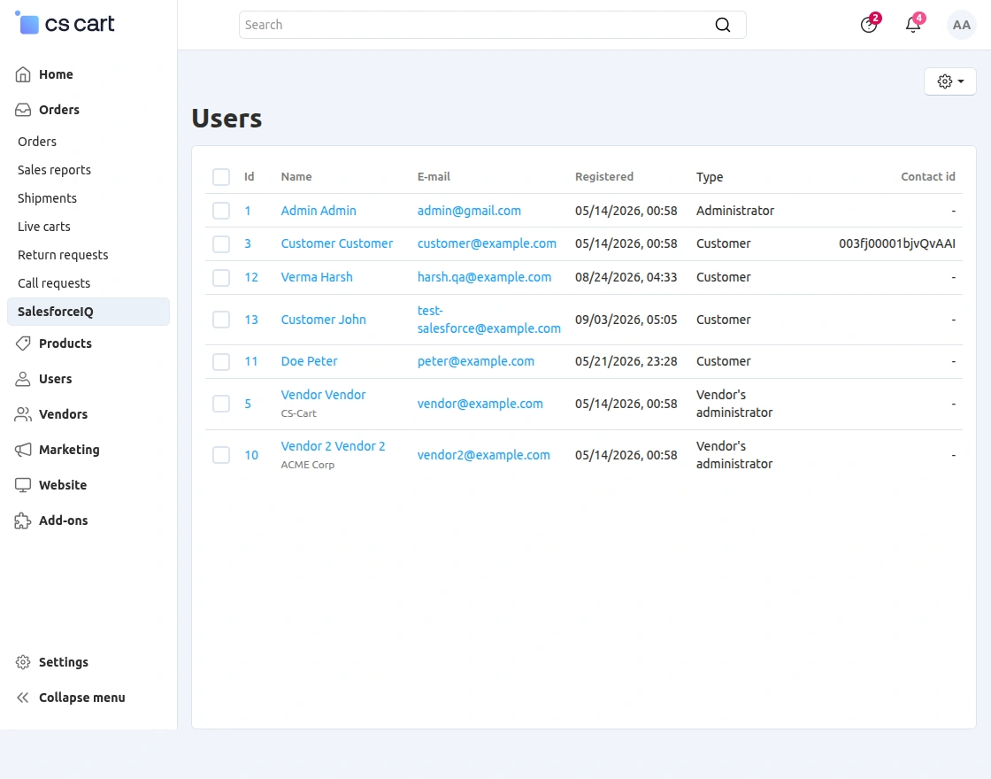Sort by the Registered column header

click(604, 176)
